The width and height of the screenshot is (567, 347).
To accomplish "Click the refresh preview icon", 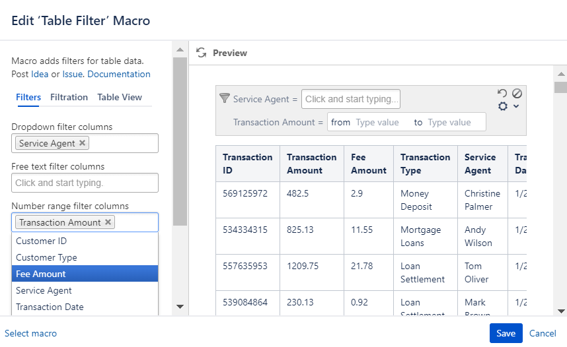I will pyautogui.click(x=202, y=53).
